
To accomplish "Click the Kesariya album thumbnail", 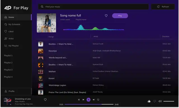I will [41, 51].
